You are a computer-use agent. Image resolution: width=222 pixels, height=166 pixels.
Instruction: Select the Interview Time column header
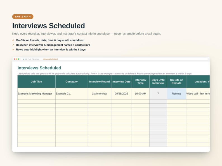(140, 82)
